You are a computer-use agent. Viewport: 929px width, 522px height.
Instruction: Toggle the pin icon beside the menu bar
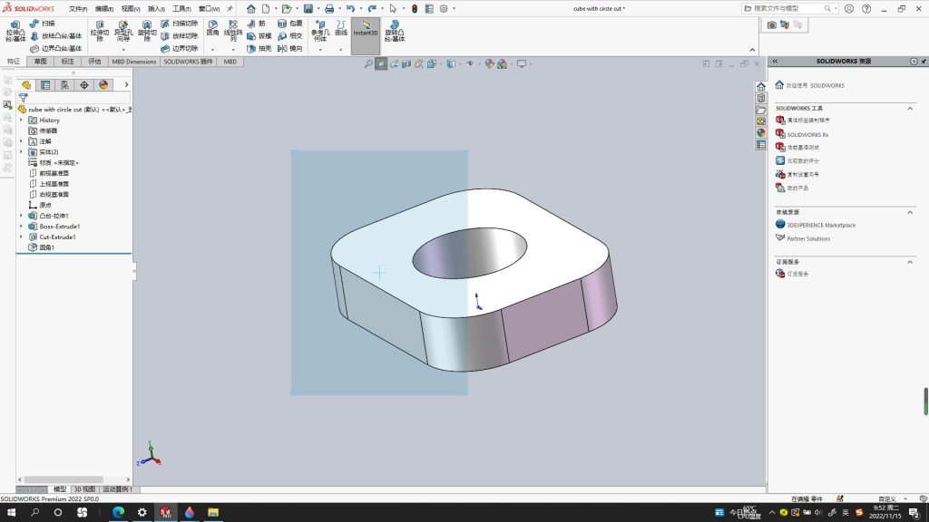pyautogui.click(x=230, y=9)
